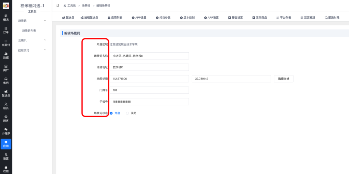This screenshot has height=174, width=349.
Task: Go to 订单 orders in sidebar
Action: [x=6, y=30]
